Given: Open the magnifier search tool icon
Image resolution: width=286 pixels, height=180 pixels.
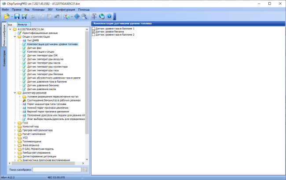Looking at the screenshot, I should tap(84, 16).
